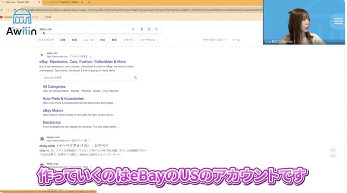Select the 動画 filter chip
347x193 pixels.
click(x=75, y=40)
